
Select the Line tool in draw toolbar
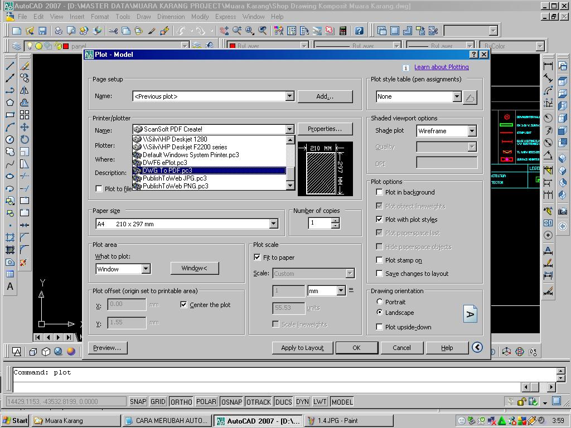click(x=10, y=66)
